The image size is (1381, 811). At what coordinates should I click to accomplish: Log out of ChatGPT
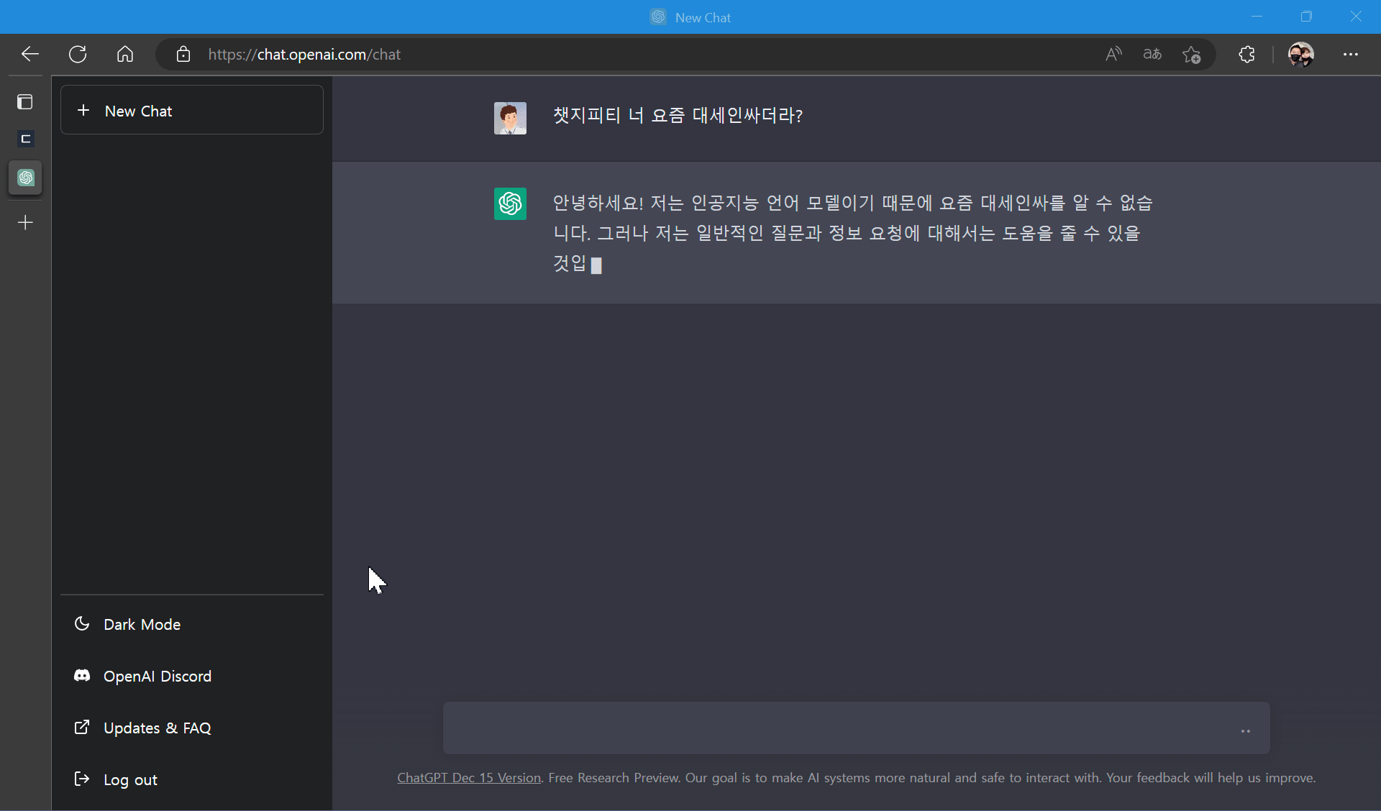(129, 779)
